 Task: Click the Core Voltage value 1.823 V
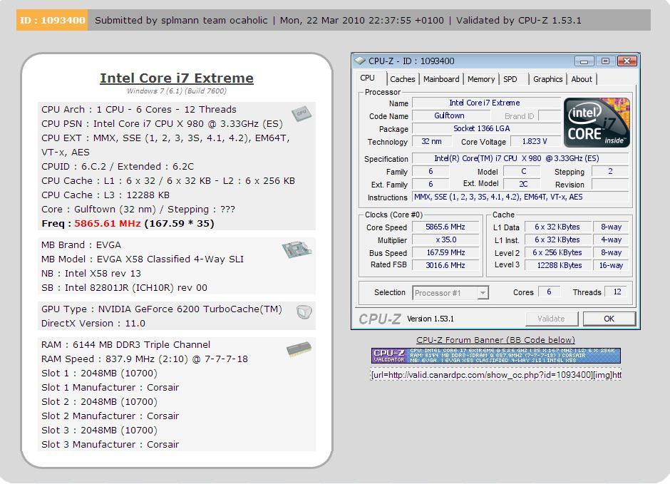pos(535,141)
